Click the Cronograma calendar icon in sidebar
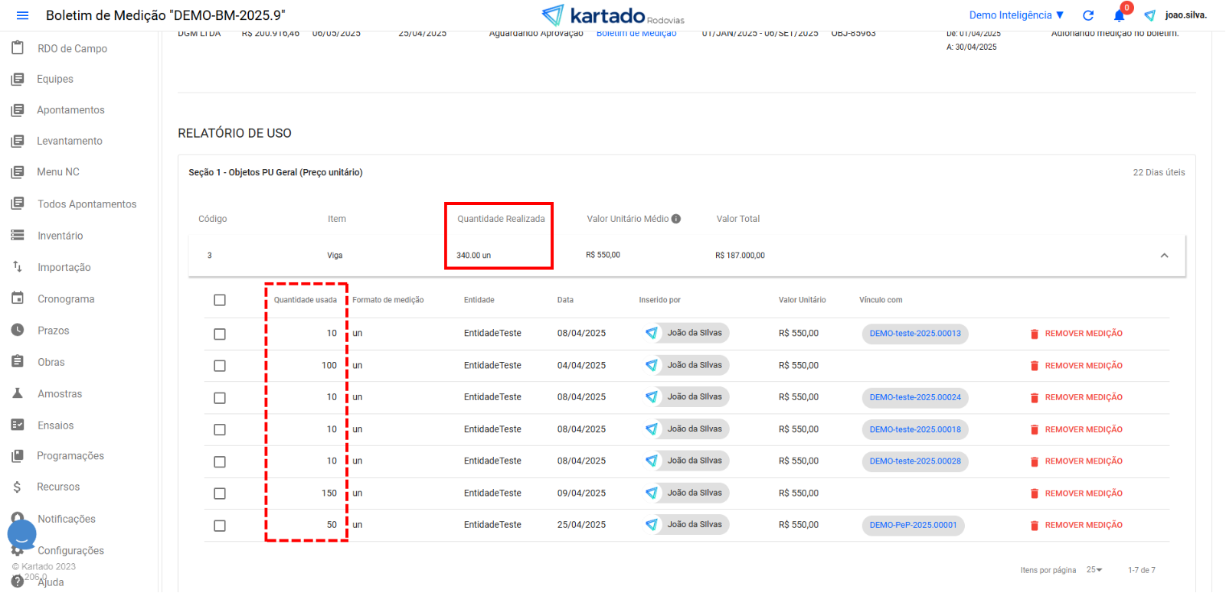1226x593 pixels. (18, 298)
